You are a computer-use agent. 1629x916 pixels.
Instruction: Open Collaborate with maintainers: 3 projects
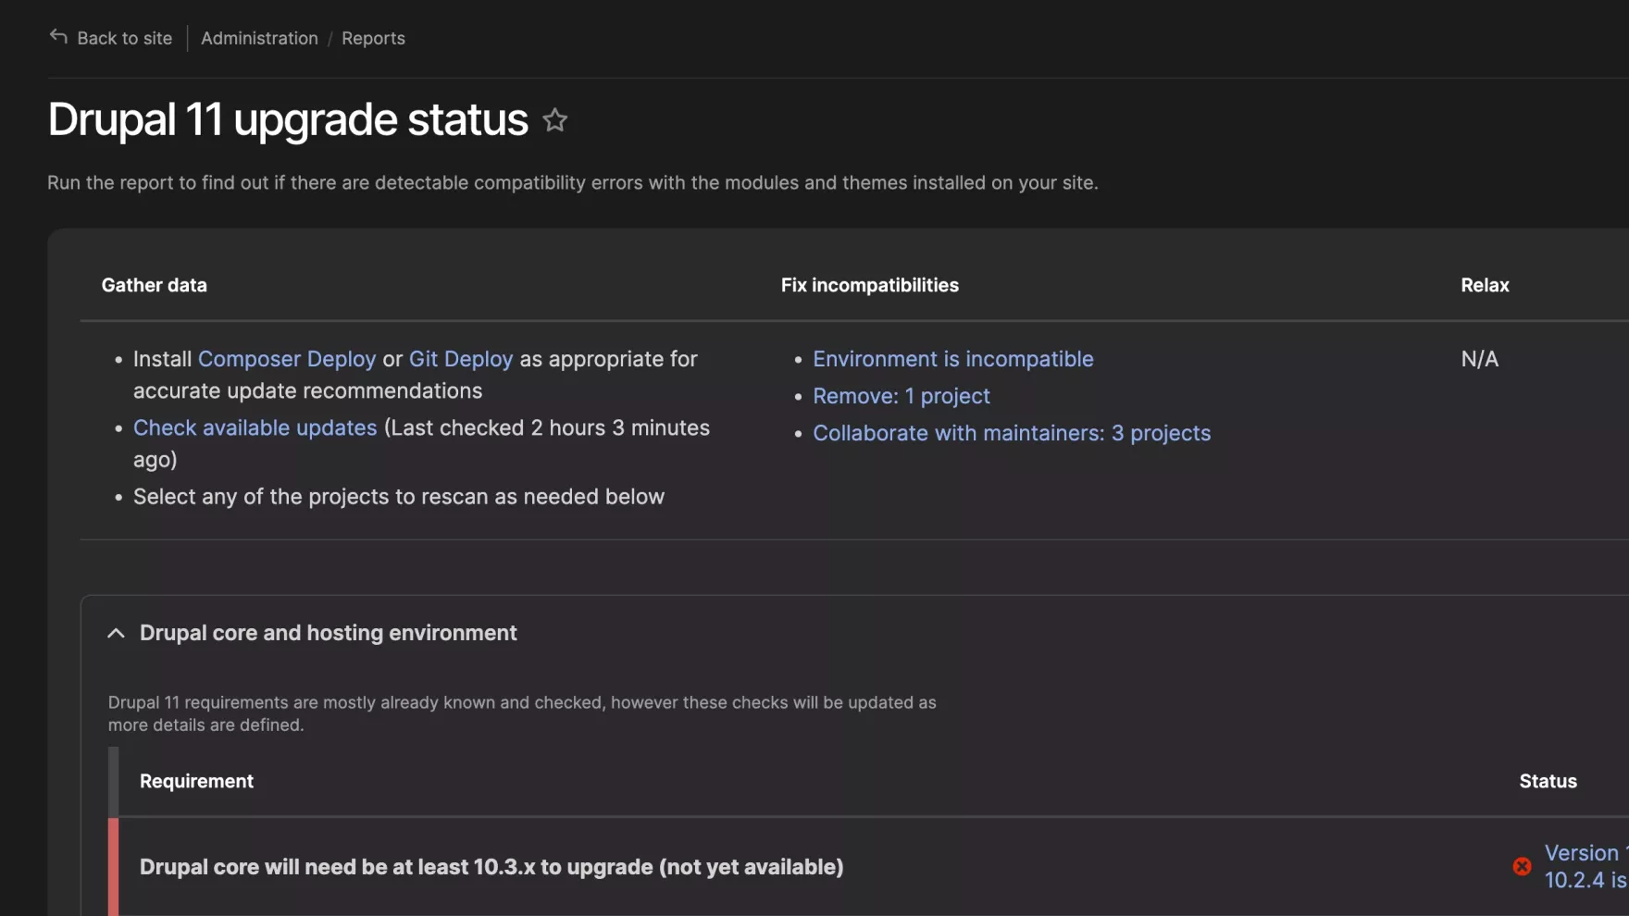click(x=1012, y=433)
